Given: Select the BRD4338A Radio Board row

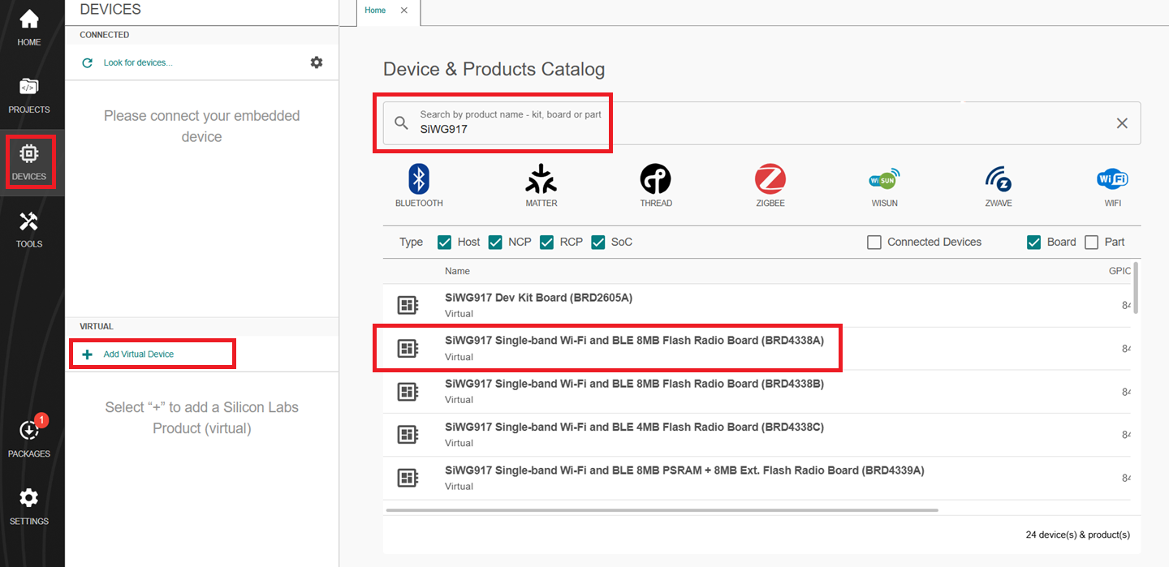Looking at the screenshot, I should pos(633,348).
